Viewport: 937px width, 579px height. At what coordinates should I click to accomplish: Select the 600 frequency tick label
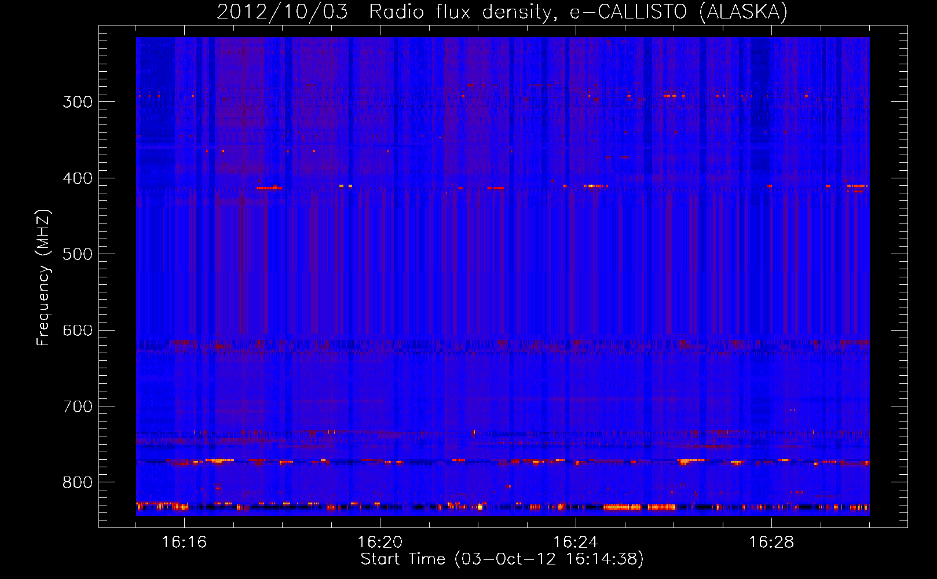78,331
